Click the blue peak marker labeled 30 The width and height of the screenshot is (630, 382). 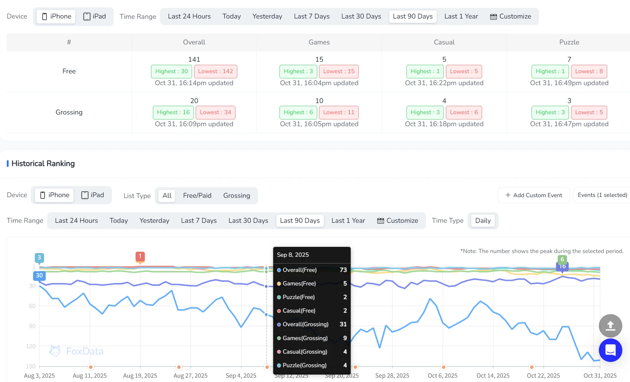(x=39, y=275)
